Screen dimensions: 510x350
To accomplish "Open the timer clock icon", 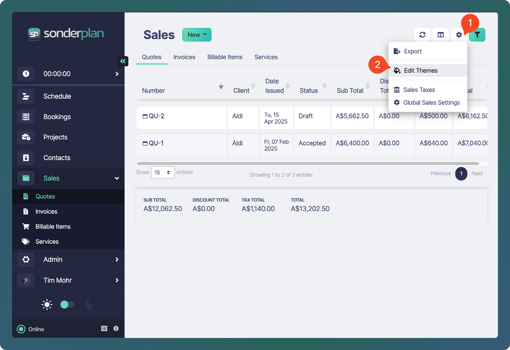I will pyautogui.click(x=26, y=74).
